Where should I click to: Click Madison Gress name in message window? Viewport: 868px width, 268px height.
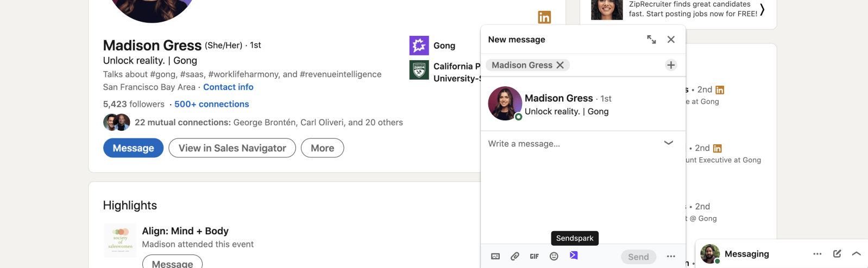[558, 98]
